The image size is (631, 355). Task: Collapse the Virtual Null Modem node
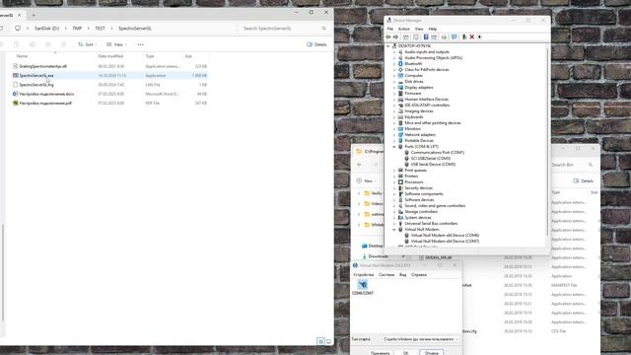(x=394, y=230)
